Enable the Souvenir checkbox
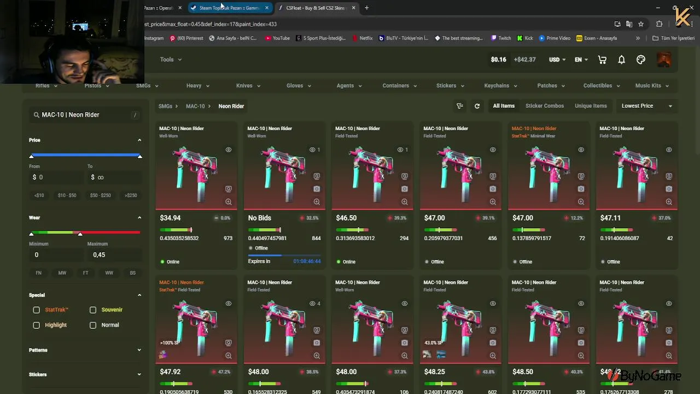The width and height of the screenshot is (700, 394). tap(93, 310)
